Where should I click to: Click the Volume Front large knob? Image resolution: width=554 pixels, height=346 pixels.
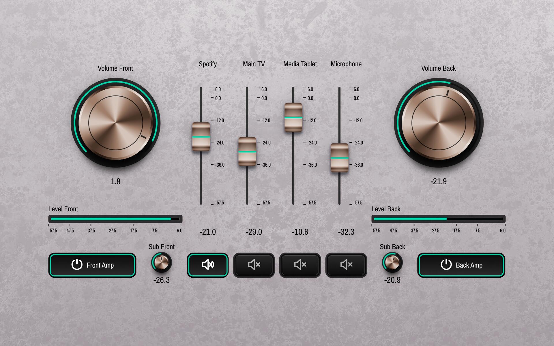click(115, 123)
